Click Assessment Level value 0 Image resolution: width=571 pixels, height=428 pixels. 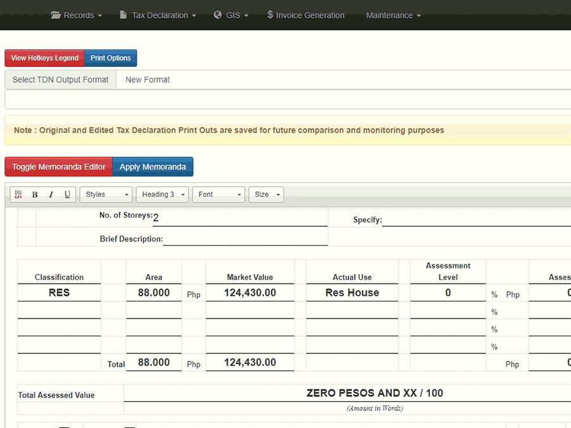(448, 293)
